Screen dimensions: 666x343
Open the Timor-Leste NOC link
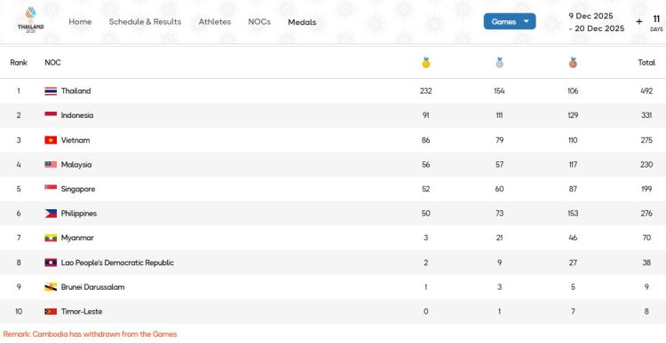pos(82,311)
